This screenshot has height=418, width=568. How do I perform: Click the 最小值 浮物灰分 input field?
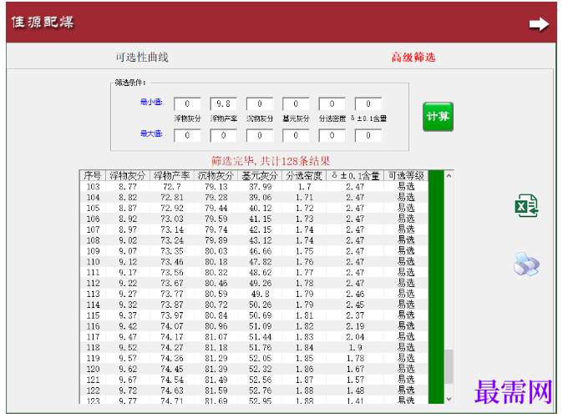click(187, 103)
